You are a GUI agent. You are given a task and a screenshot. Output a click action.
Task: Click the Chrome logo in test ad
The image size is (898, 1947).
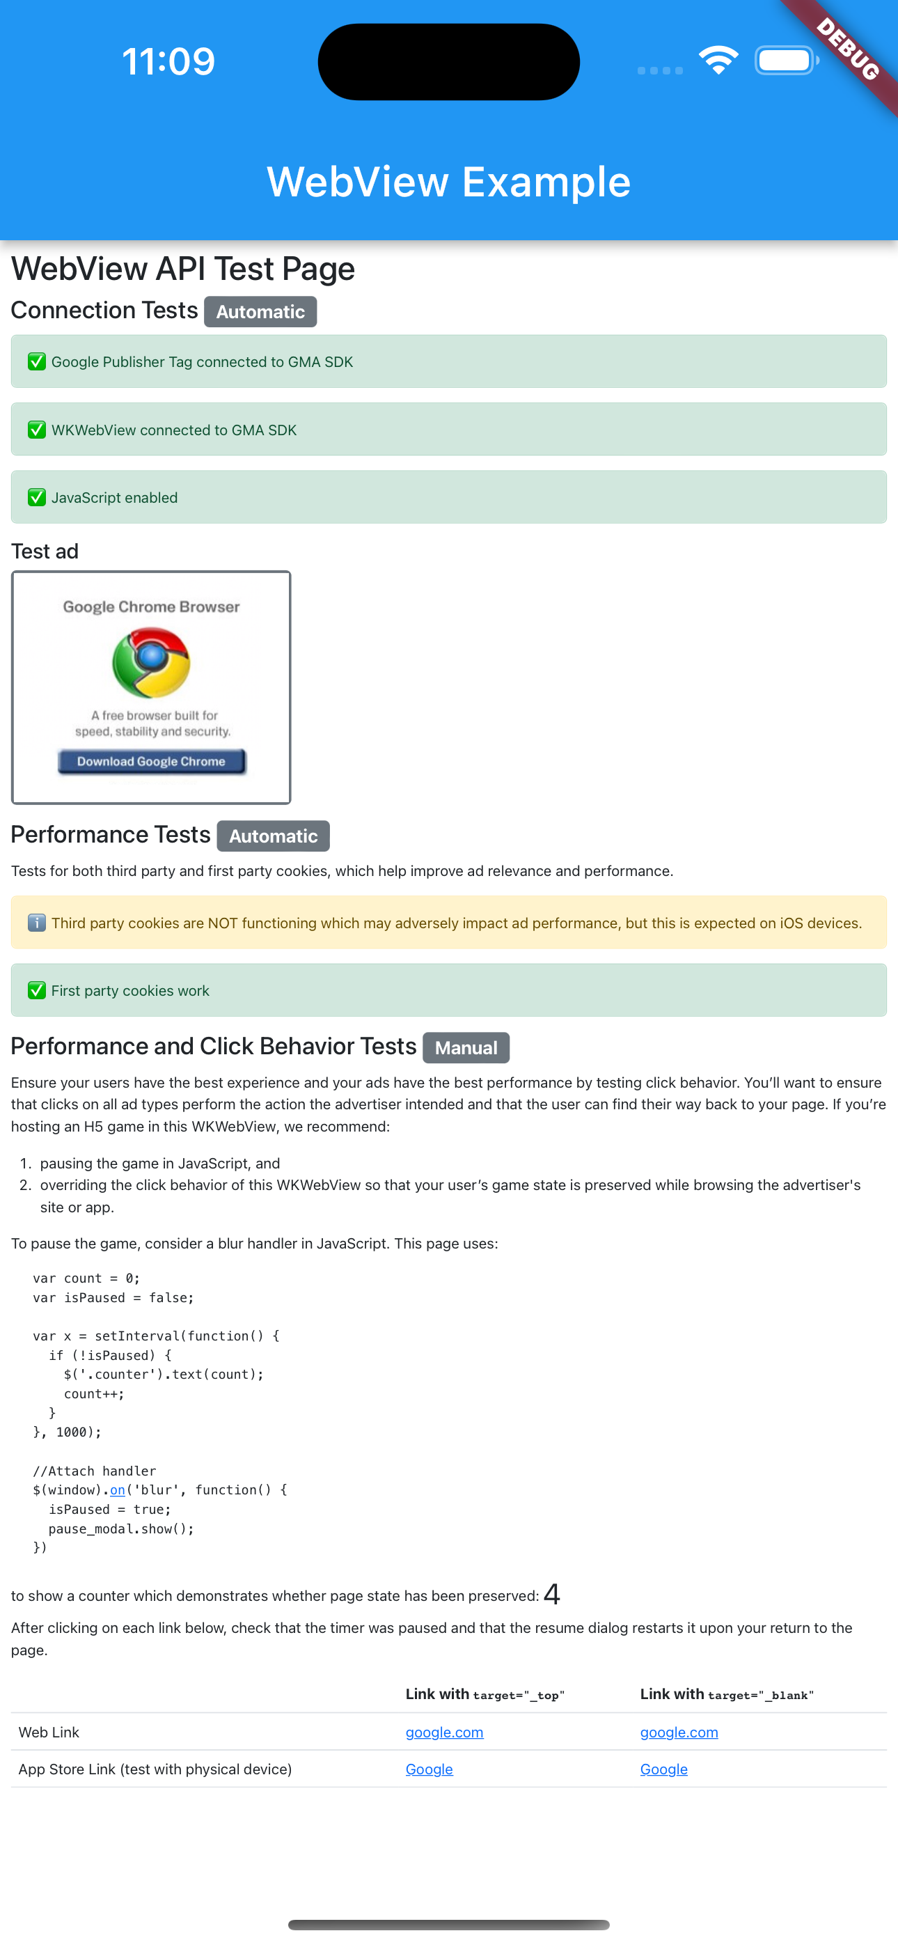151,662
